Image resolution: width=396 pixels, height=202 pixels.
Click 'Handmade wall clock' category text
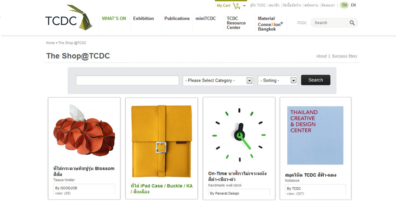tap(225, 185)
